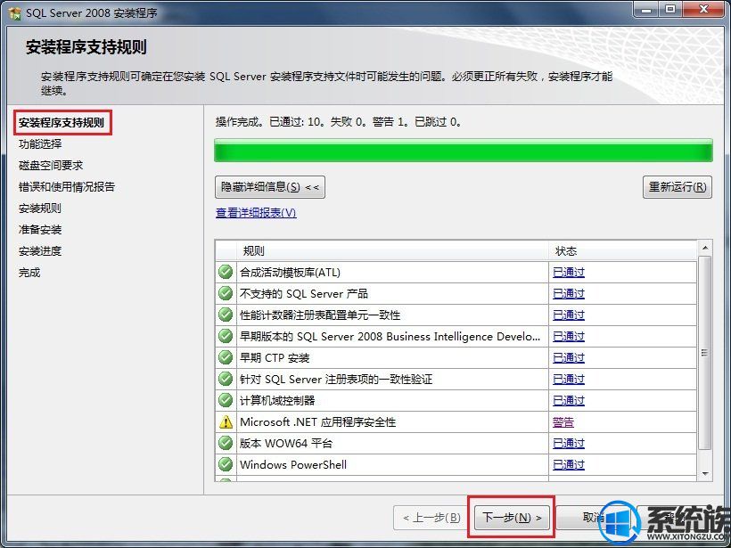Click rule text 版本 WOW64 平台

286,443
